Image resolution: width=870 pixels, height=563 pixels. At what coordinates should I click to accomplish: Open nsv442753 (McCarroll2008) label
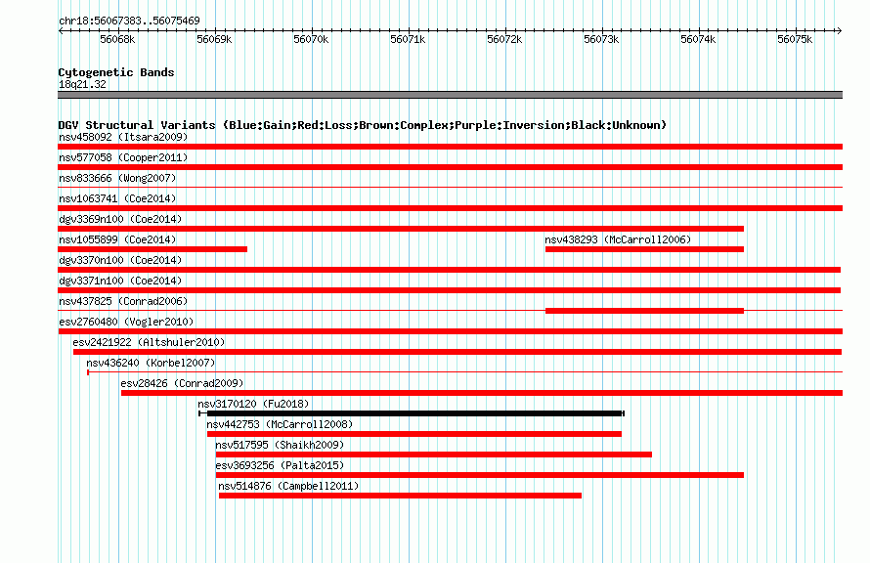tap(280, 424)
